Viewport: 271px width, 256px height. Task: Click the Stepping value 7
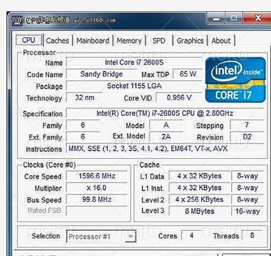(x=247, y=125)
